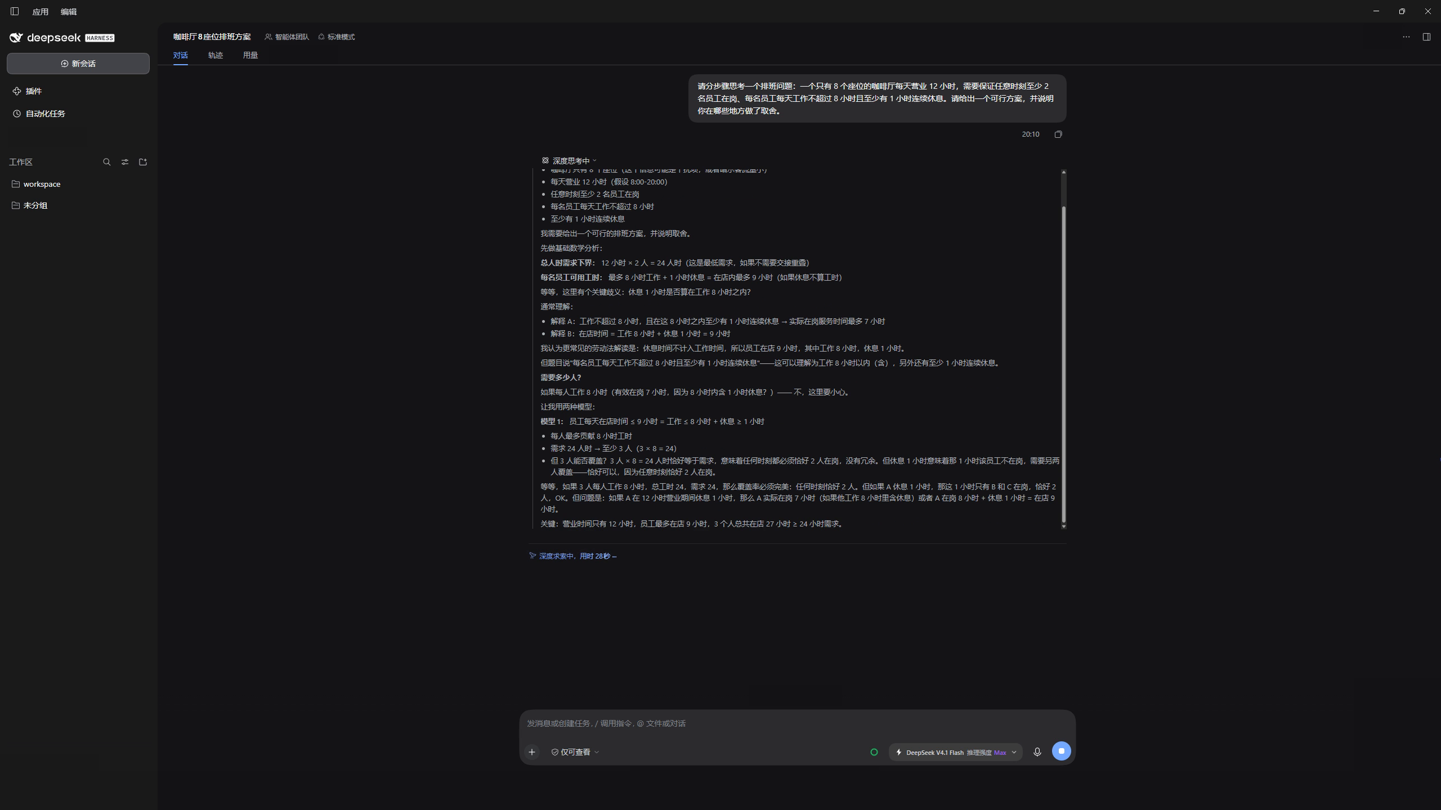Click the thinking panel scrollbar
Screen dimensions: 1441x810
pyautogui.click(x=1063, y=366)
